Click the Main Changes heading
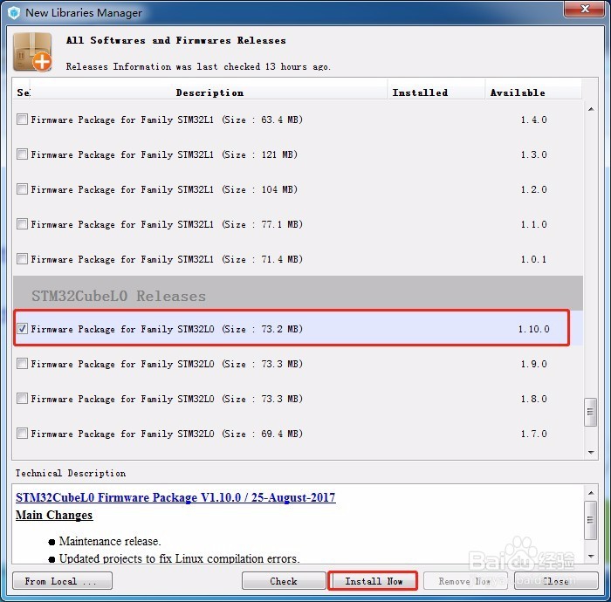 [54, 515]
